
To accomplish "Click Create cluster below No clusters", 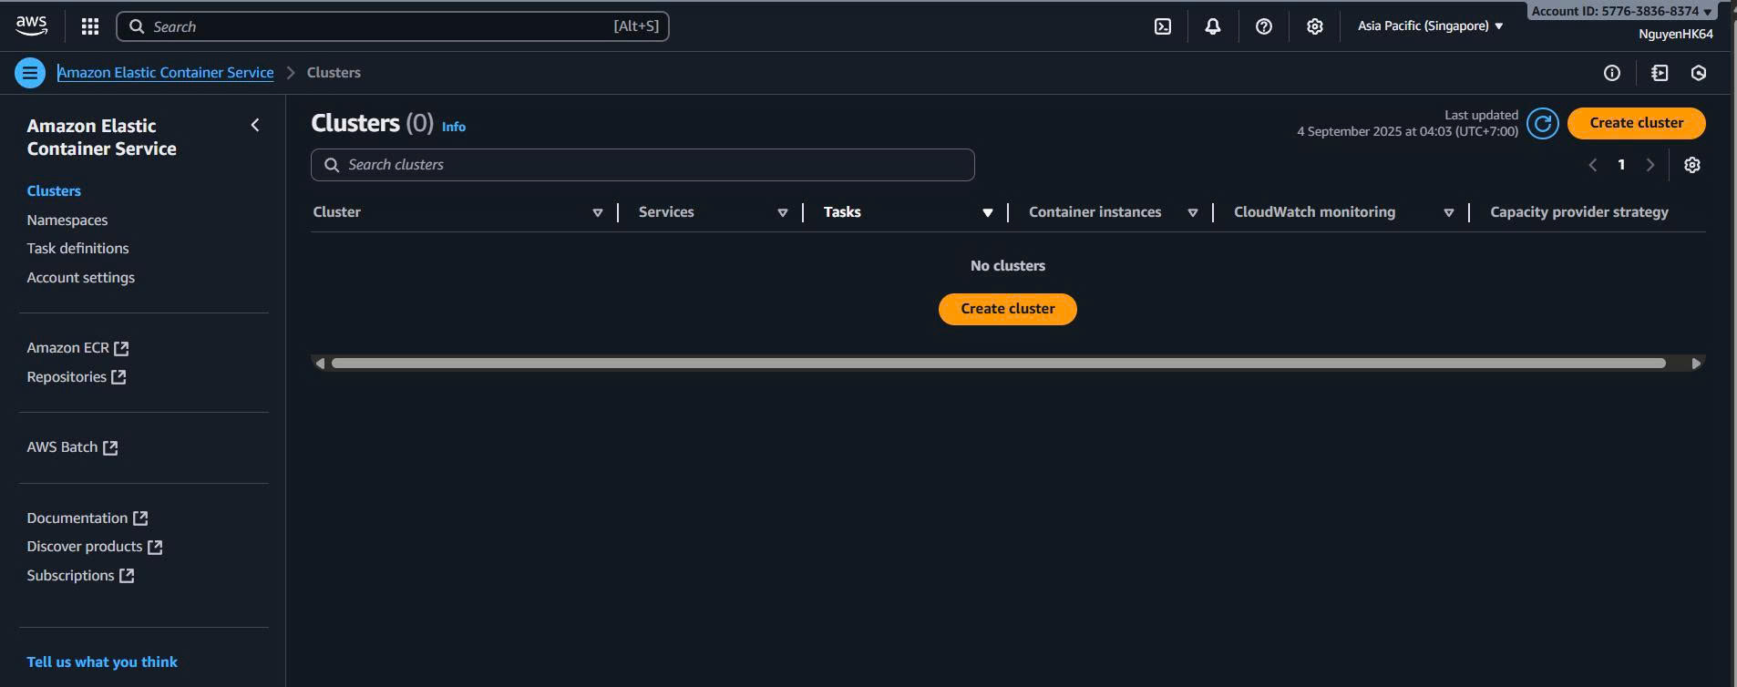I will (1008, 309).
